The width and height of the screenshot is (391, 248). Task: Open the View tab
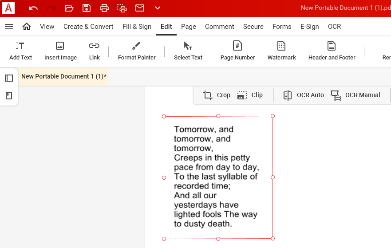[x=47, y=27]
